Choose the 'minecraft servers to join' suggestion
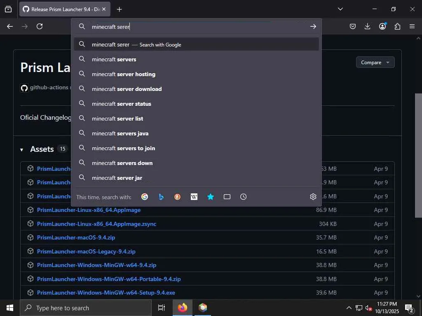Image resolution: width=422 pixels, height=316 pixels. [196, 148]
